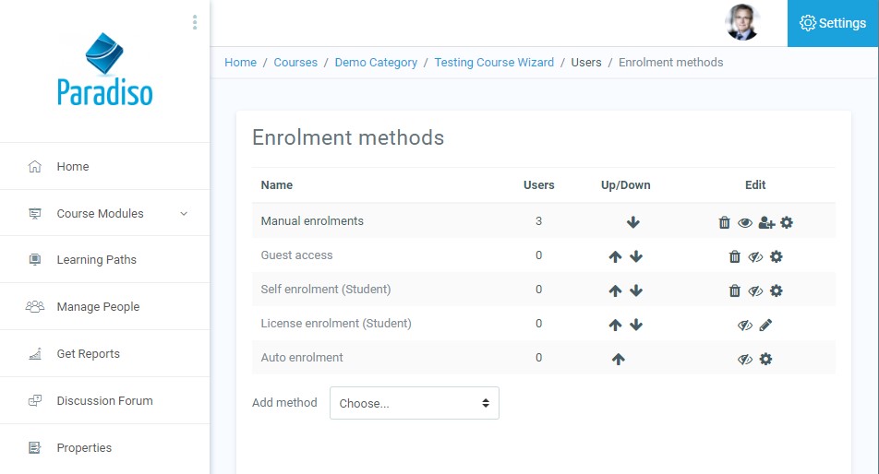Open settings gear for Auto enrolment

765,359
